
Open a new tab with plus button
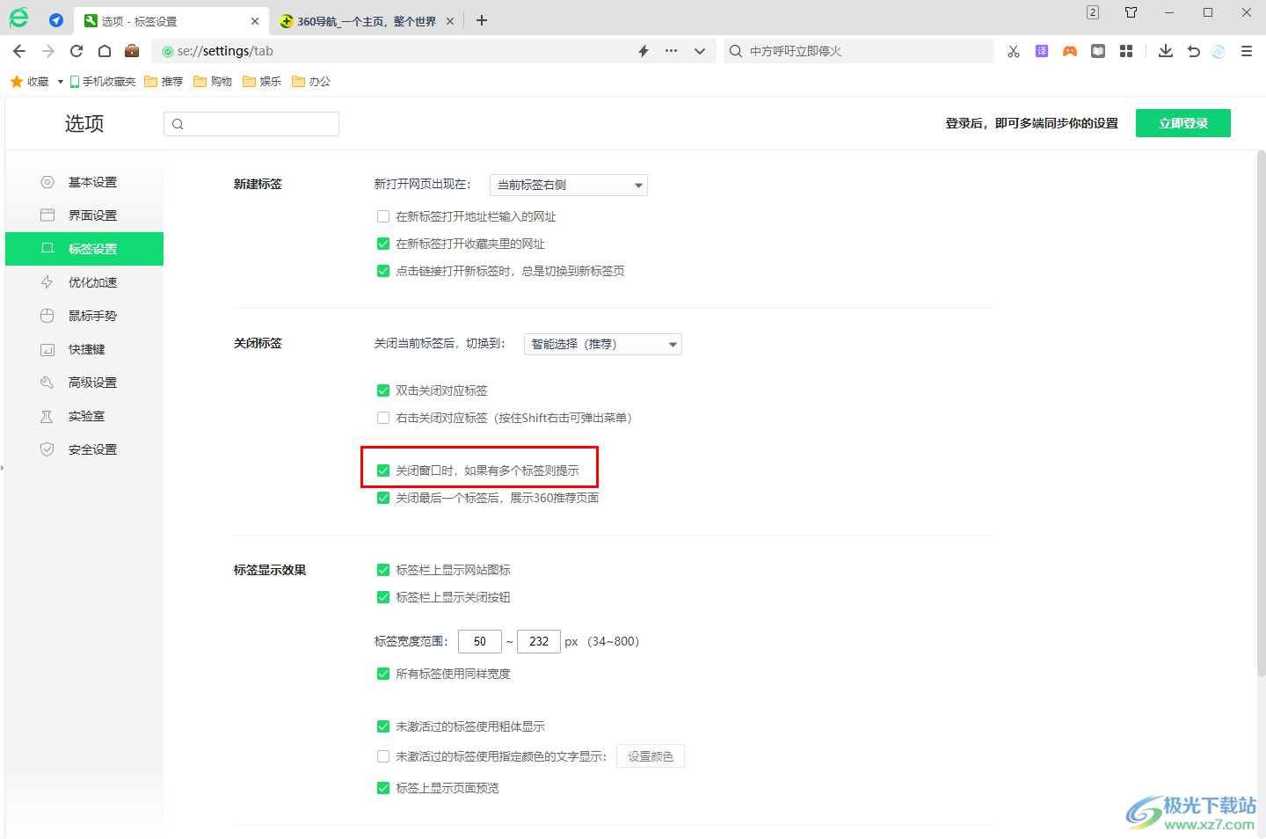pos(482,20)
